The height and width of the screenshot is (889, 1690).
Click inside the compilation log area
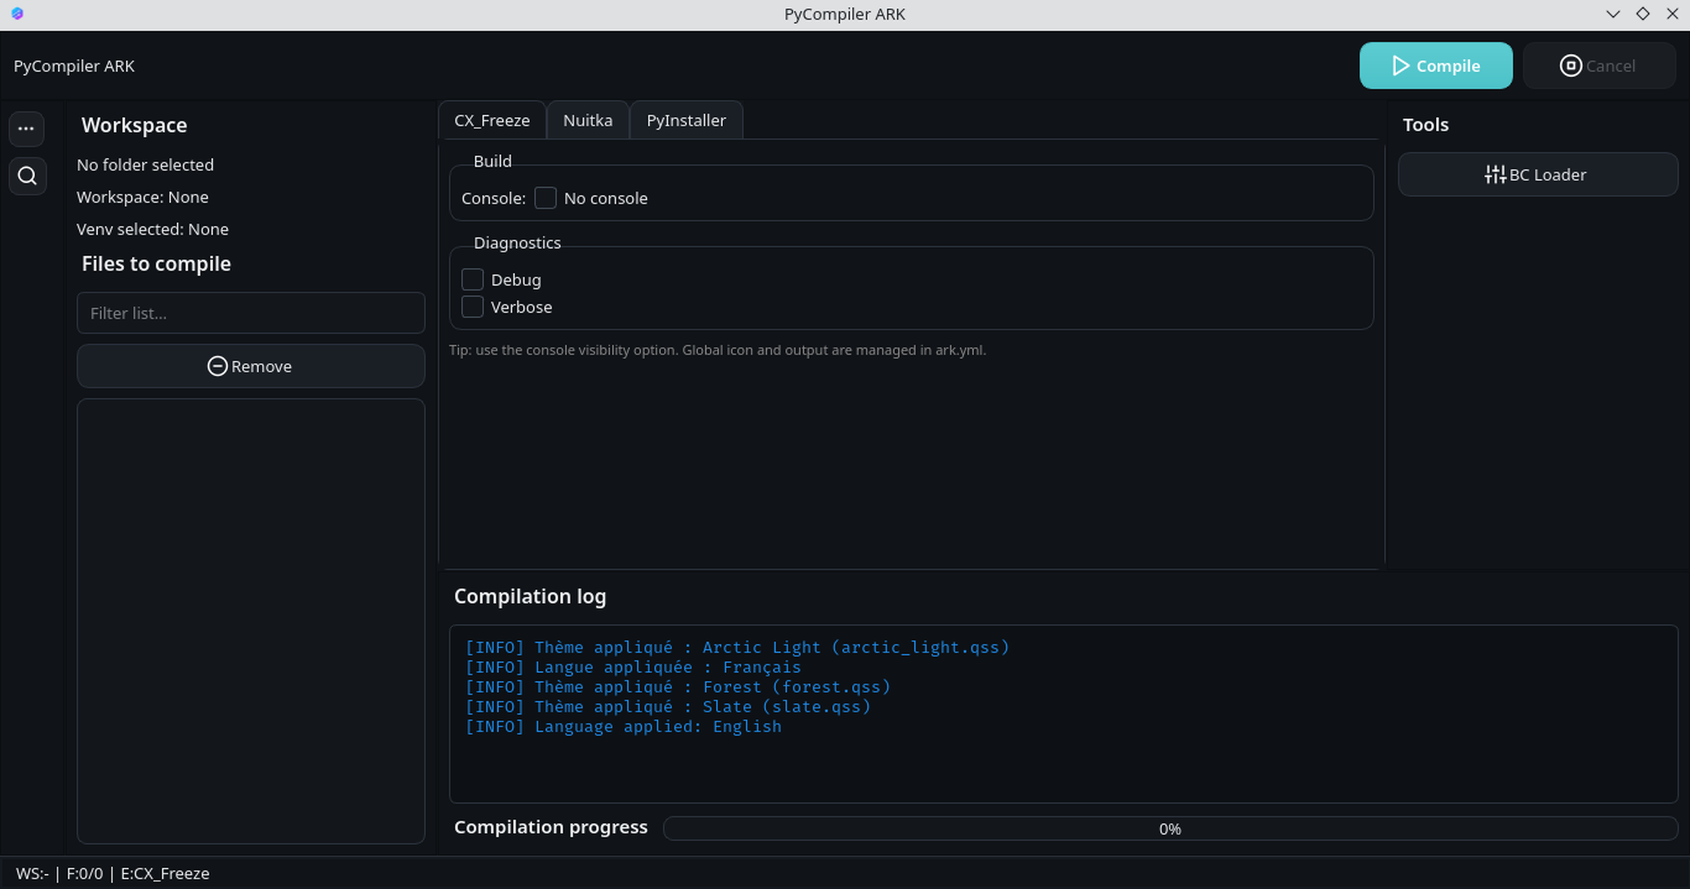(1063, 713)
